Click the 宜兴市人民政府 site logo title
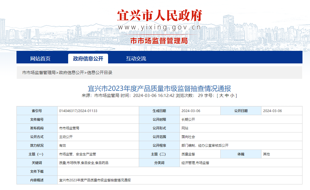The width and height of the screenshot is (310, 190). point(159,15)
